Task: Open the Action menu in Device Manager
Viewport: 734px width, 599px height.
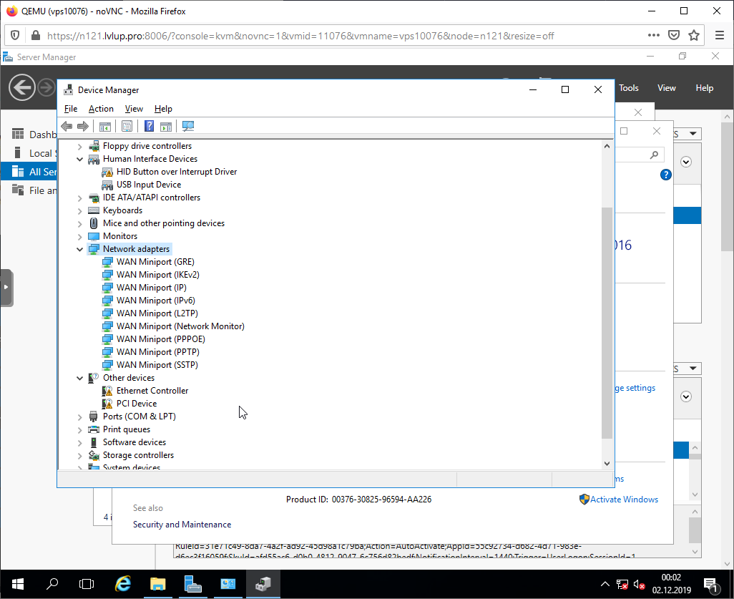Action: (x=101, y=109)
